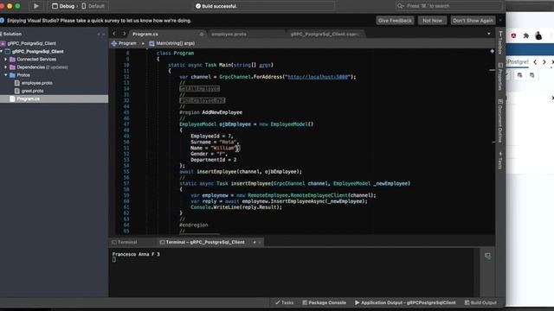Open the Debug configuration selector
Image resolution: width=554 pixels, height=311 pixels.
63,6
